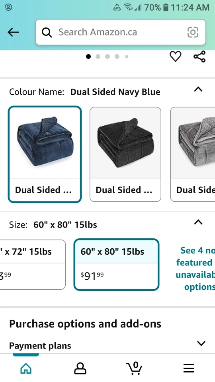Open the hamburger menu
This screenshot has width=215, height=382.
(189, 368)
